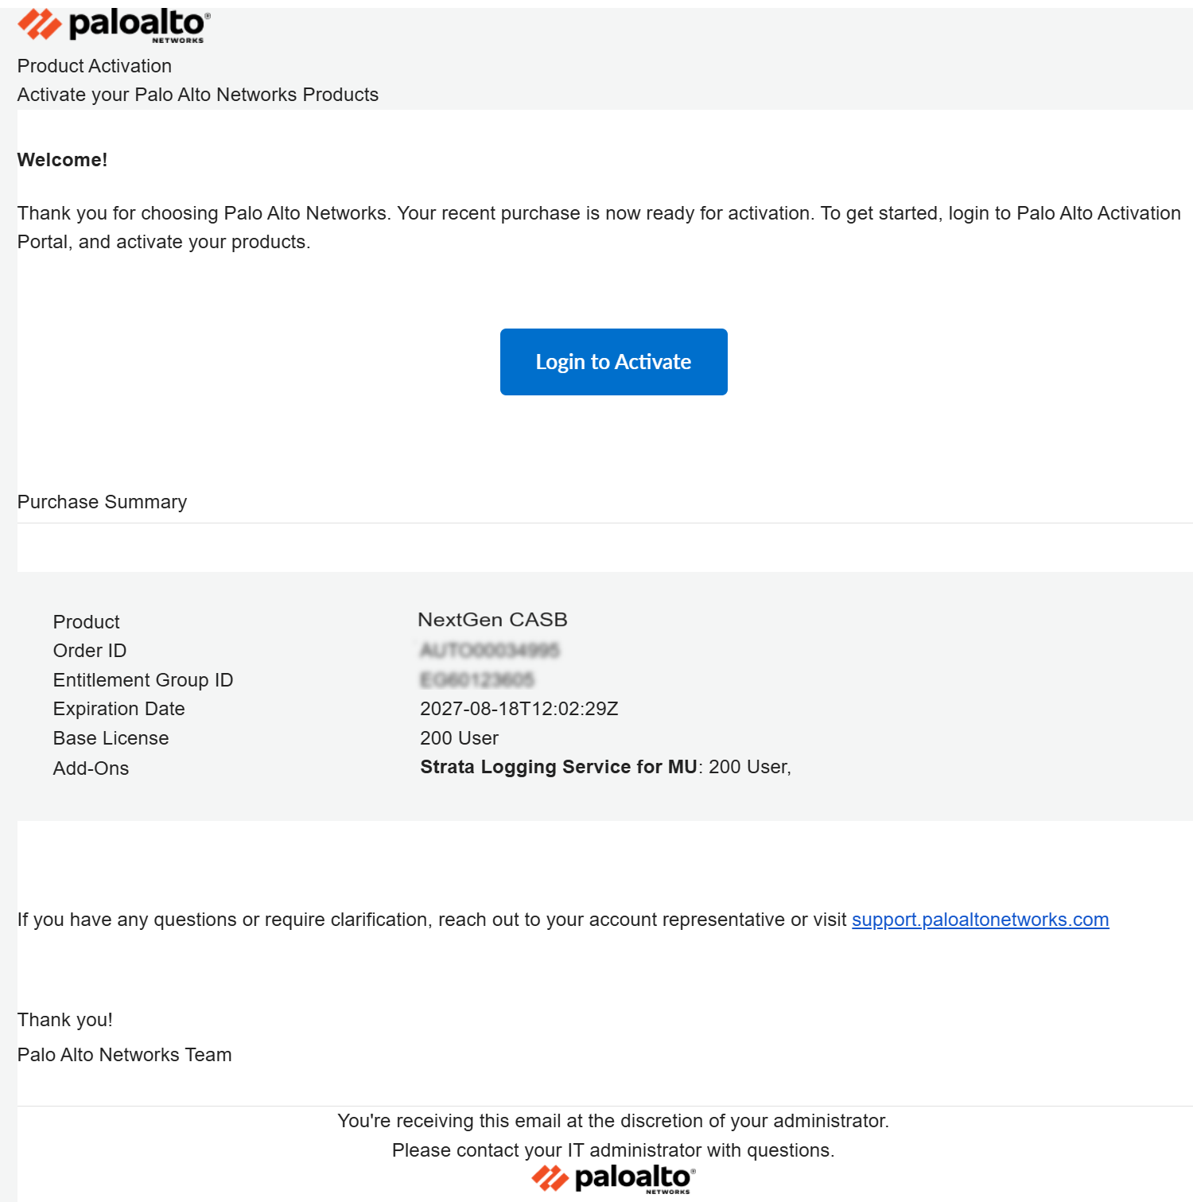Click the blurred Entitlement Group ID value
This screenshot has width=1193, height=1202.
(476, 680)
